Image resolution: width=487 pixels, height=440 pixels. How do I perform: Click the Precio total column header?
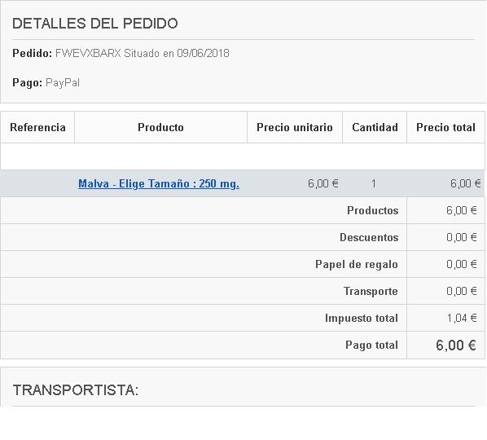[x=445, y=127]
